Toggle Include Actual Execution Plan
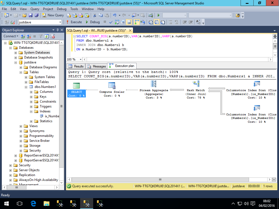The height and width of the screenshot is (209, 279). [x=137, y=22]
